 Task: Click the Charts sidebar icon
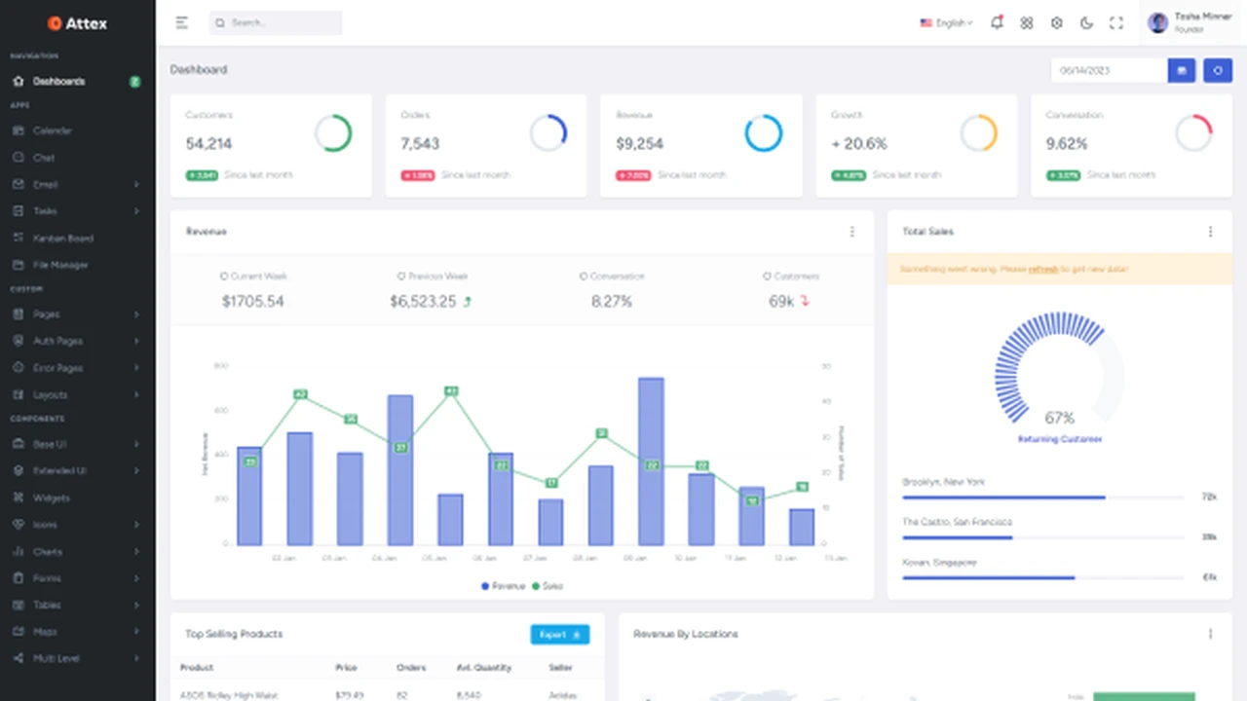[x=18, y=551]
